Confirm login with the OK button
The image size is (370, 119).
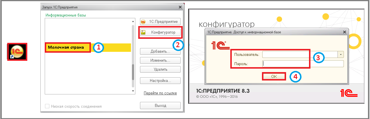coord(274,76)
